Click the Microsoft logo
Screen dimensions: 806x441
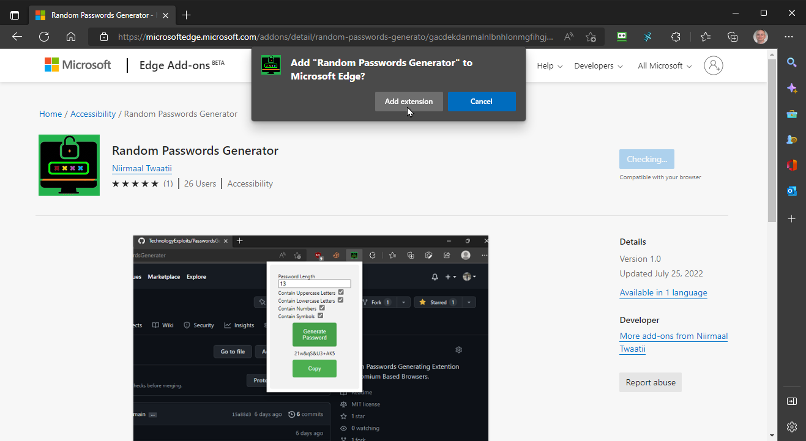pyautogui.click(x=78, y=65)
